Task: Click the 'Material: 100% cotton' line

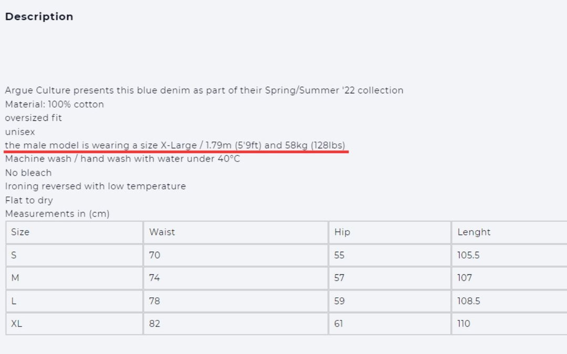Action: point(55,104)
